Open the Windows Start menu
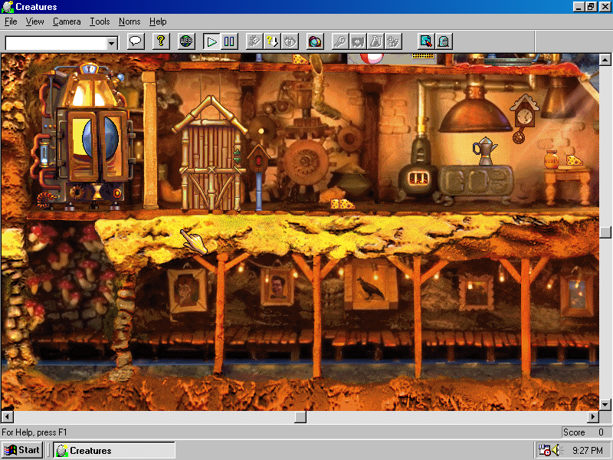Screen dimensions: 613x460 tap(22, 450)
